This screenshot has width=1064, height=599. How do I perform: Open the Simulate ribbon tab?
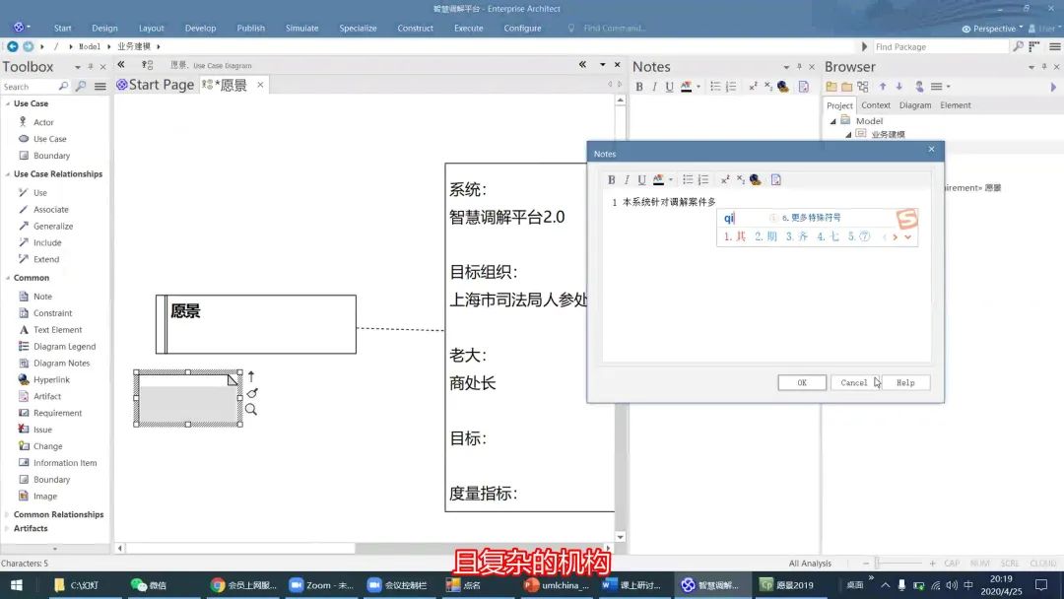[302, 29]
